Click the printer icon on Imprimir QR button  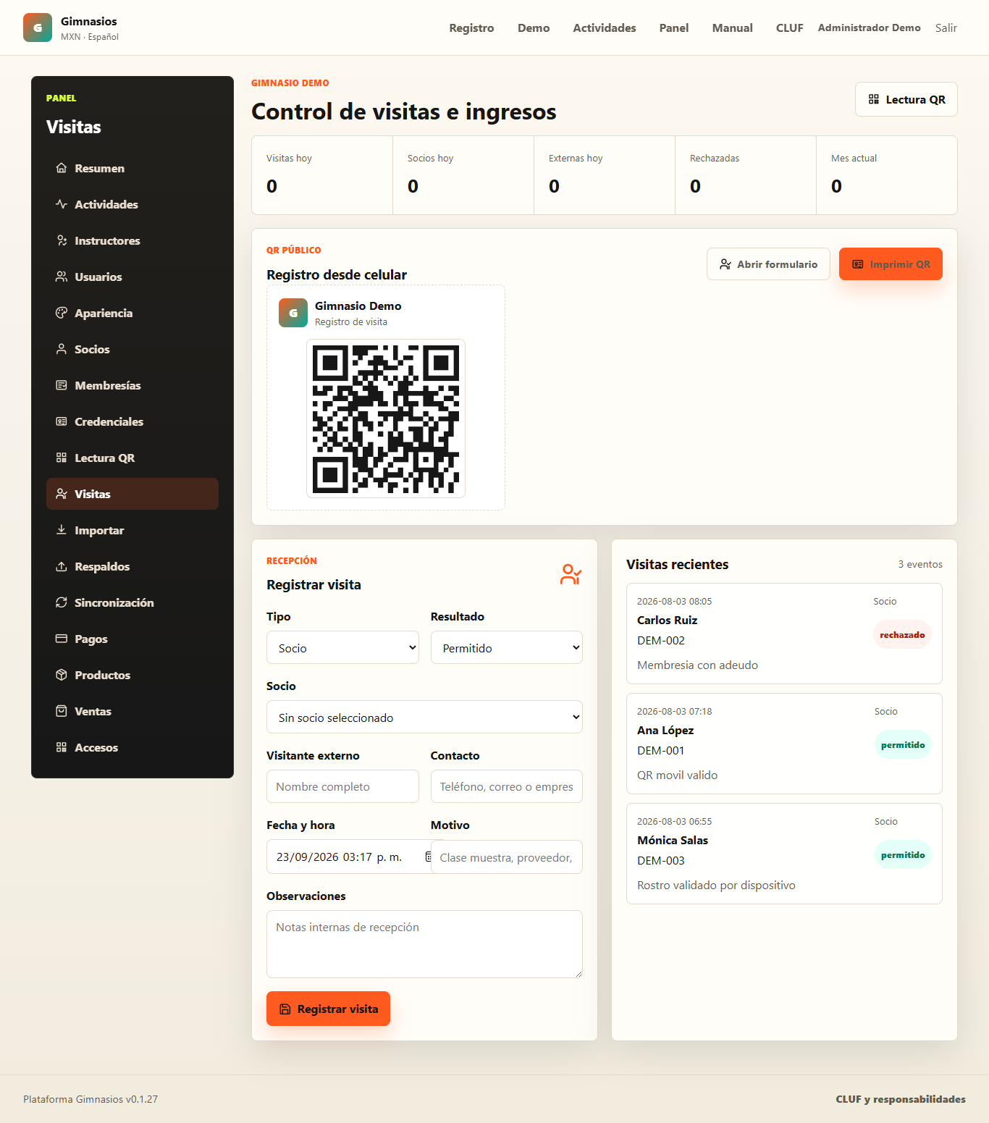click(858, 264)
